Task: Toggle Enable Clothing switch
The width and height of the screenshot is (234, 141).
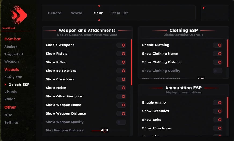Action: coord(218,45)
